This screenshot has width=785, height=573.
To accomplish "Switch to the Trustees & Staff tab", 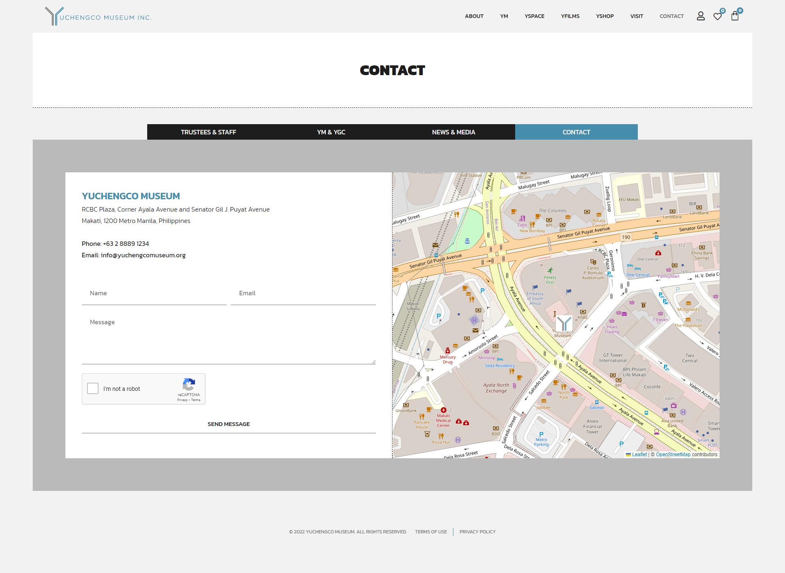I will point(209,132).
